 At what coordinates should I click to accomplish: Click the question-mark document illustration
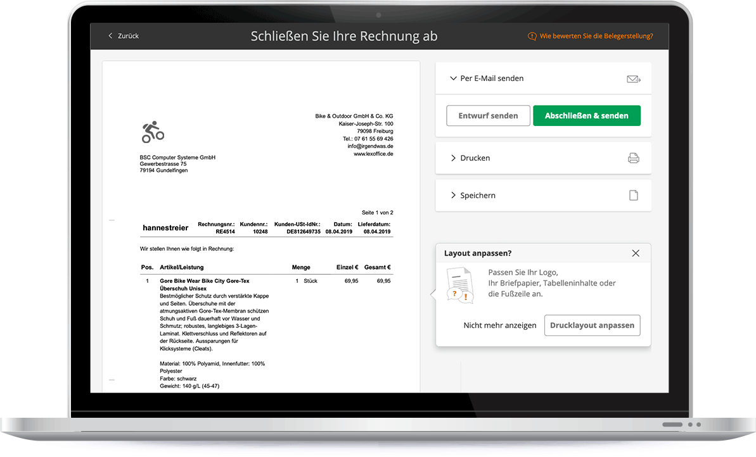pos(461,285)
